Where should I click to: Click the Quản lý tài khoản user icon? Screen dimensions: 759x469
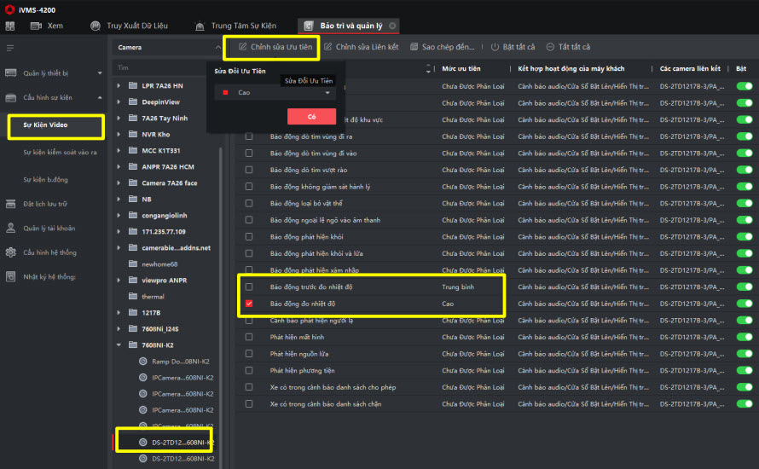[x=11, y=229]
